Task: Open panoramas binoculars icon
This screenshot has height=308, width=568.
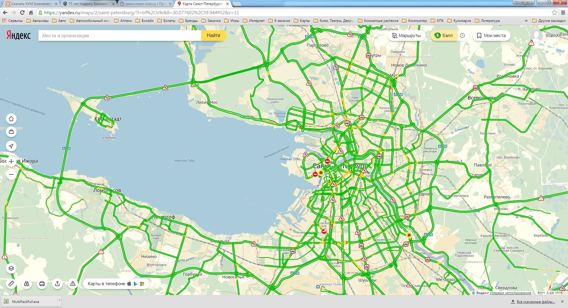Action: [27, 284]
